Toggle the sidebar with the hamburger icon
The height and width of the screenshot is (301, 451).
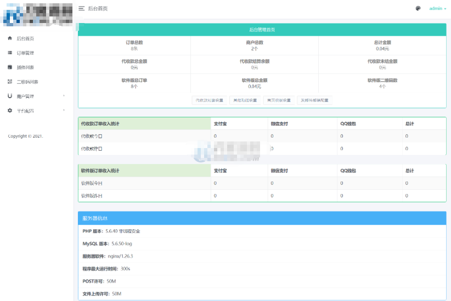click(82, 9)
